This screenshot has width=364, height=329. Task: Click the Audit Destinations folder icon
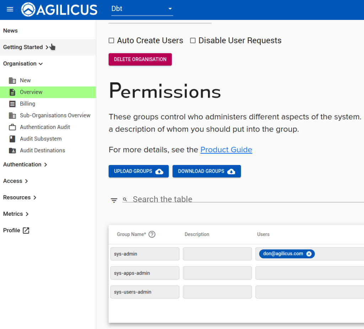point(12,150)
